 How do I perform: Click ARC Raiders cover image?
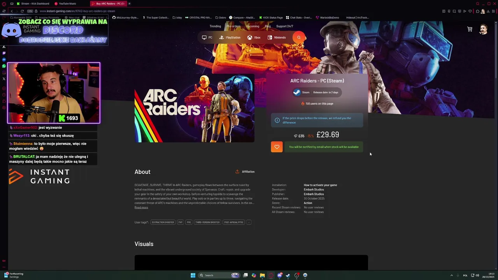pos(195,108)
